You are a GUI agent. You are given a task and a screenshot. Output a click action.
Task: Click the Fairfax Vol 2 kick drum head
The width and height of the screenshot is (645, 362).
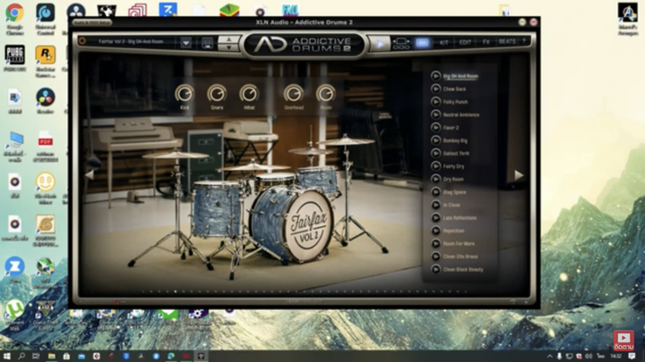click(308, 227)
